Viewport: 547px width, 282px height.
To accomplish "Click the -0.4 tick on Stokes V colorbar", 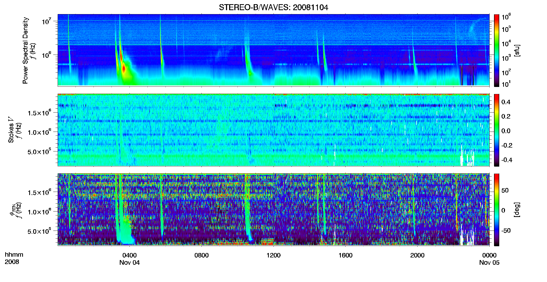I will tap(507, 160).
